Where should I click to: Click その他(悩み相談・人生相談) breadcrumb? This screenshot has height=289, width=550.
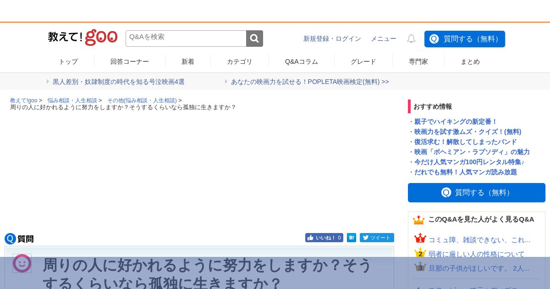click(x=142, y=100)
